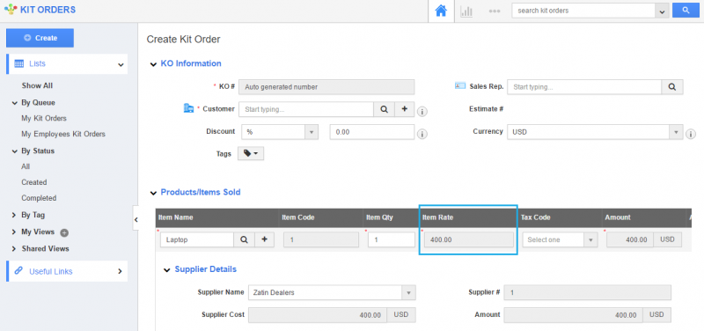The image size is (704, 331).
Task: Add a new view with plus icon
Action: pyautogui.click(x=64, y=232)
